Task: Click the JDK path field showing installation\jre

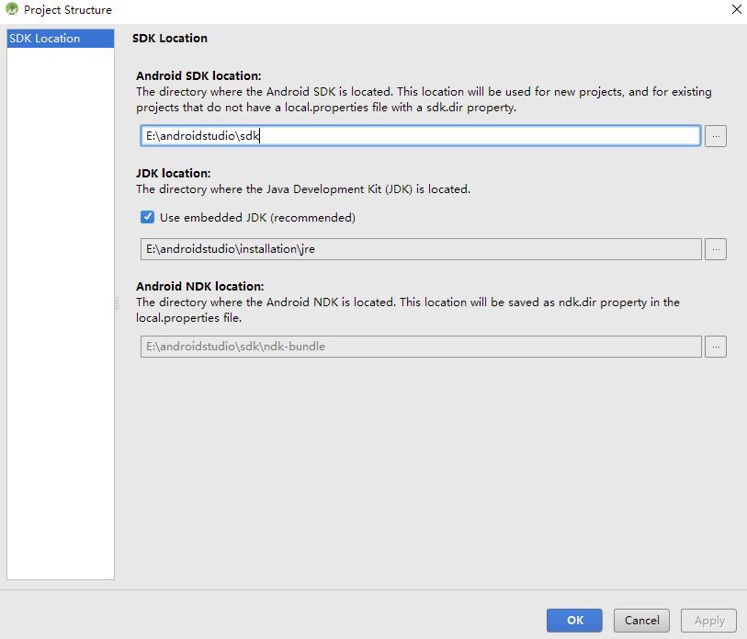Action: tap(420, 249)
